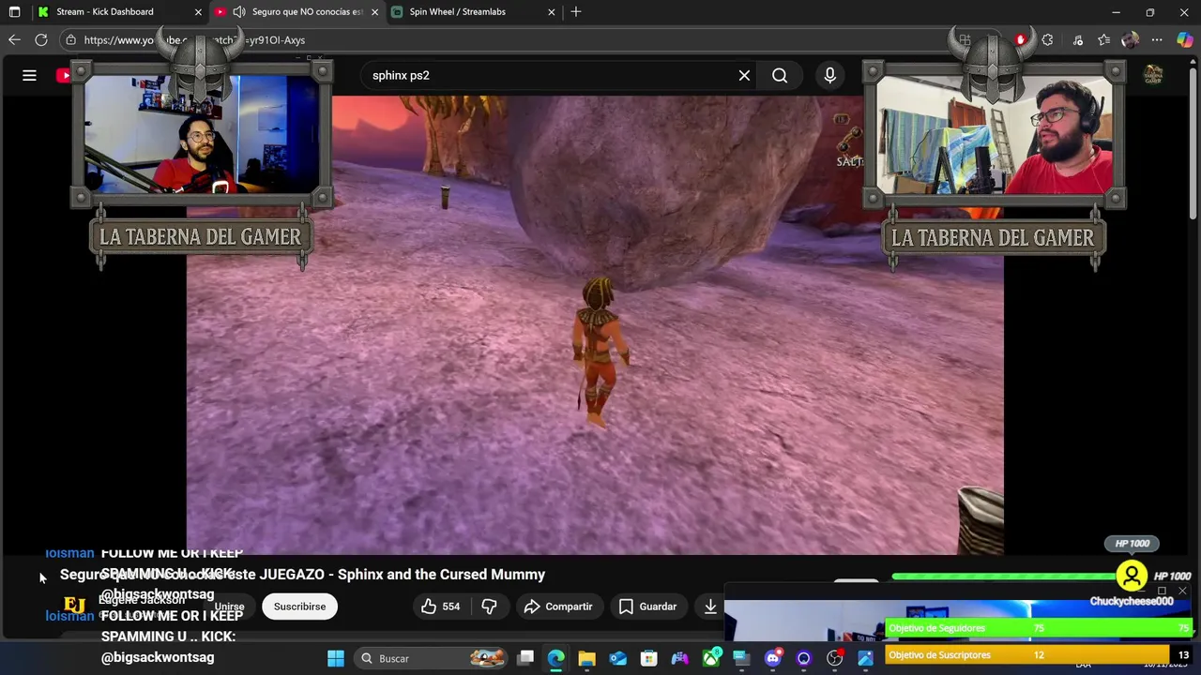The height and width of the screenshot is (675, 1201).
Task: Save the video with Guardar
Action: tap(647, 607)
